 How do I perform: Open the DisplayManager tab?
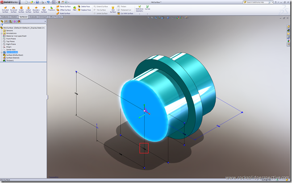click(19, 21)
